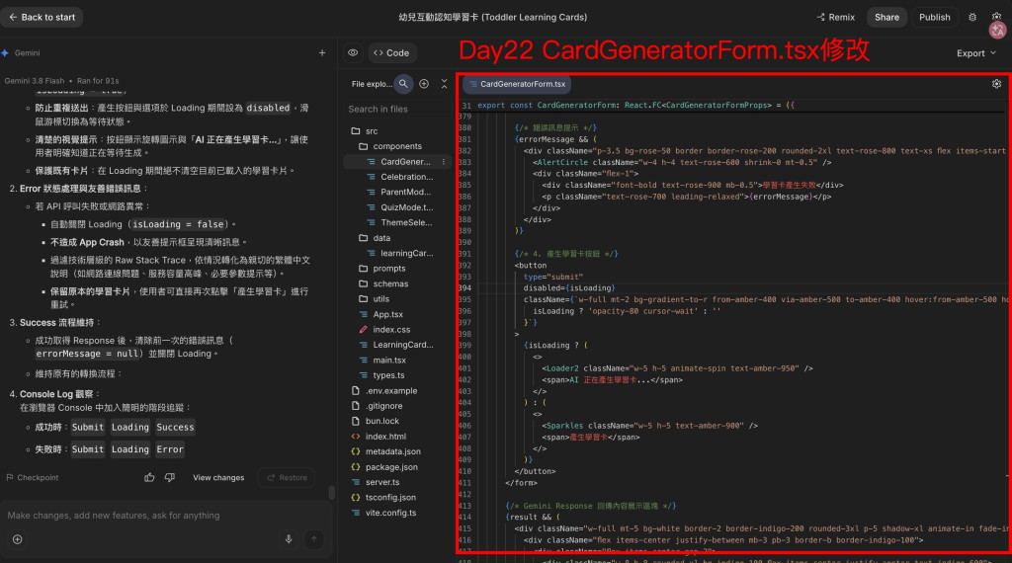The image size is (1012, 563).
Task: Open more options for CardGener... file
Action: pos(444,162)
